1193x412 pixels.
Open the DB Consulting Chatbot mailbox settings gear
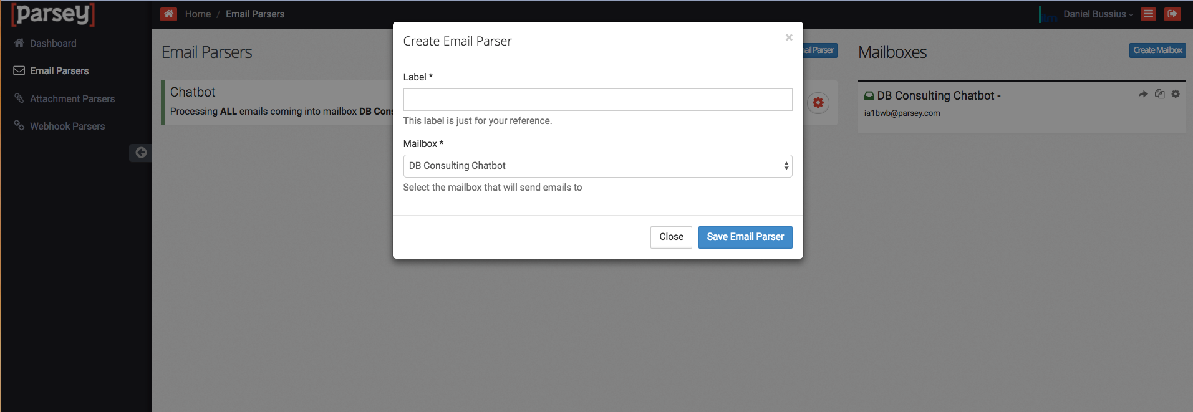point(1176,94)
